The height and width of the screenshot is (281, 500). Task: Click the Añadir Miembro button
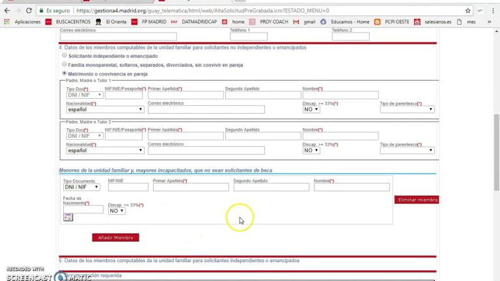115,237
